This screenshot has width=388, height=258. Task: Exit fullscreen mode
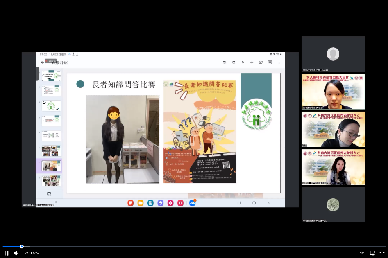pyautogui.click(x=382, y=253)
